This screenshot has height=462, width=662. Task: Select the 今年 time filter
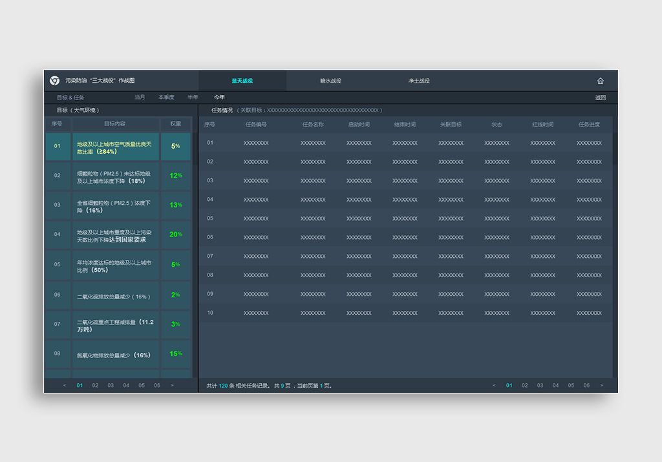[220, 98]
